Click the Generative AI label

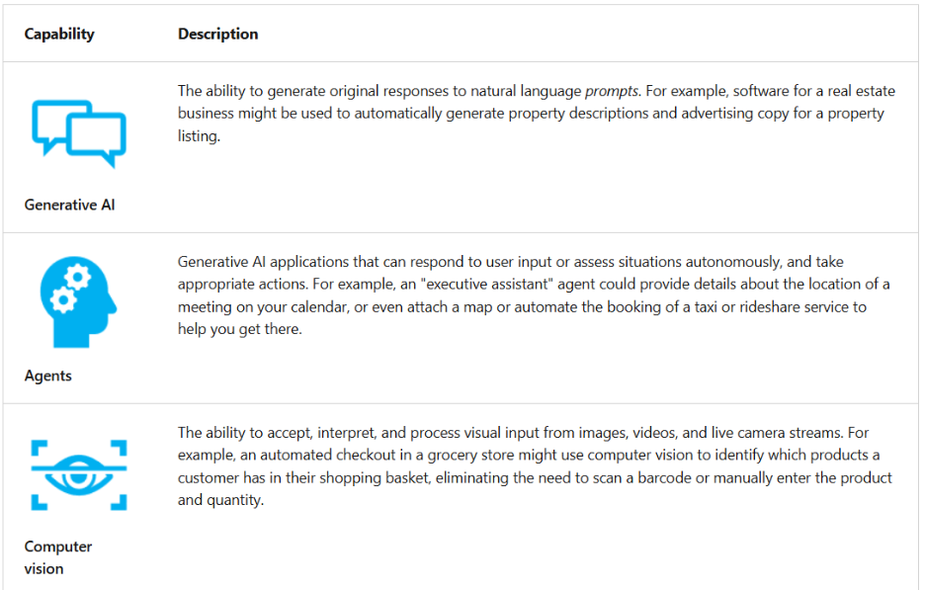69,205
